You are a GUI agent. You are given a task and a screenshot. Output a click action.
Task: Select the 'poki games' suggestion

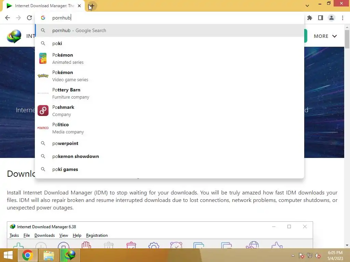(x=170, y=169)
